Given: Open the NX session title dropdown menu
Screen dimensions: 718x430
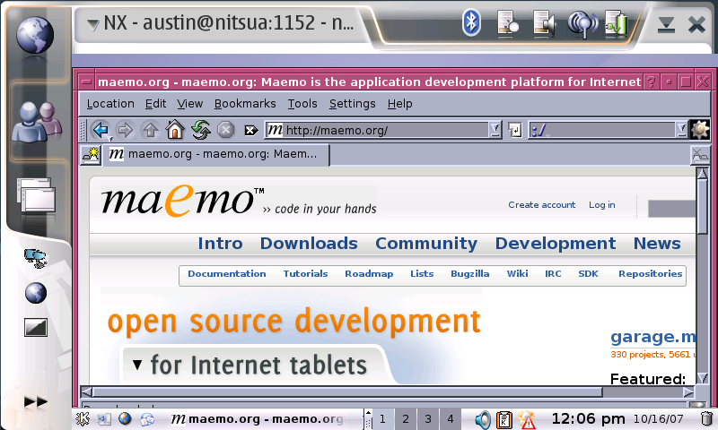Looking at the screenshot, I should tap(93, 24).
